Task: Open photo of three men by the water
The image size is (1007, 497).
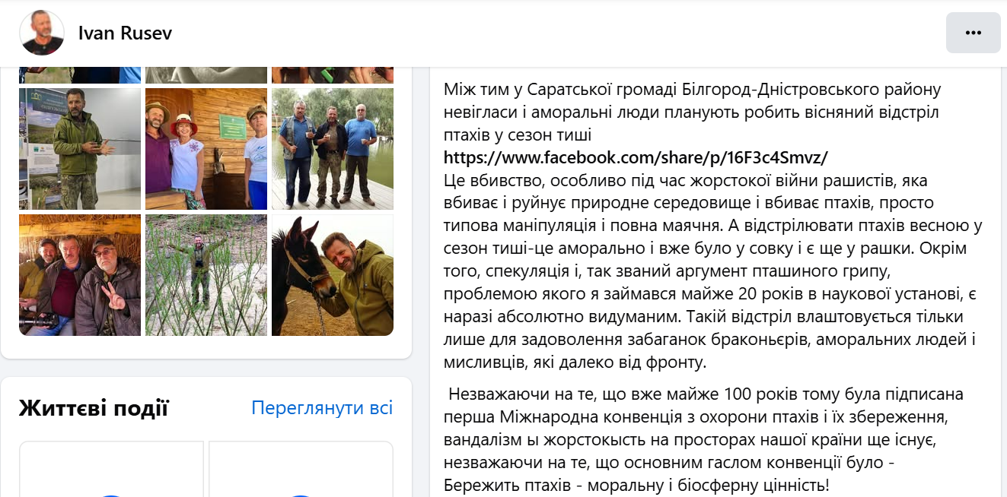Action: pos(333,149)
